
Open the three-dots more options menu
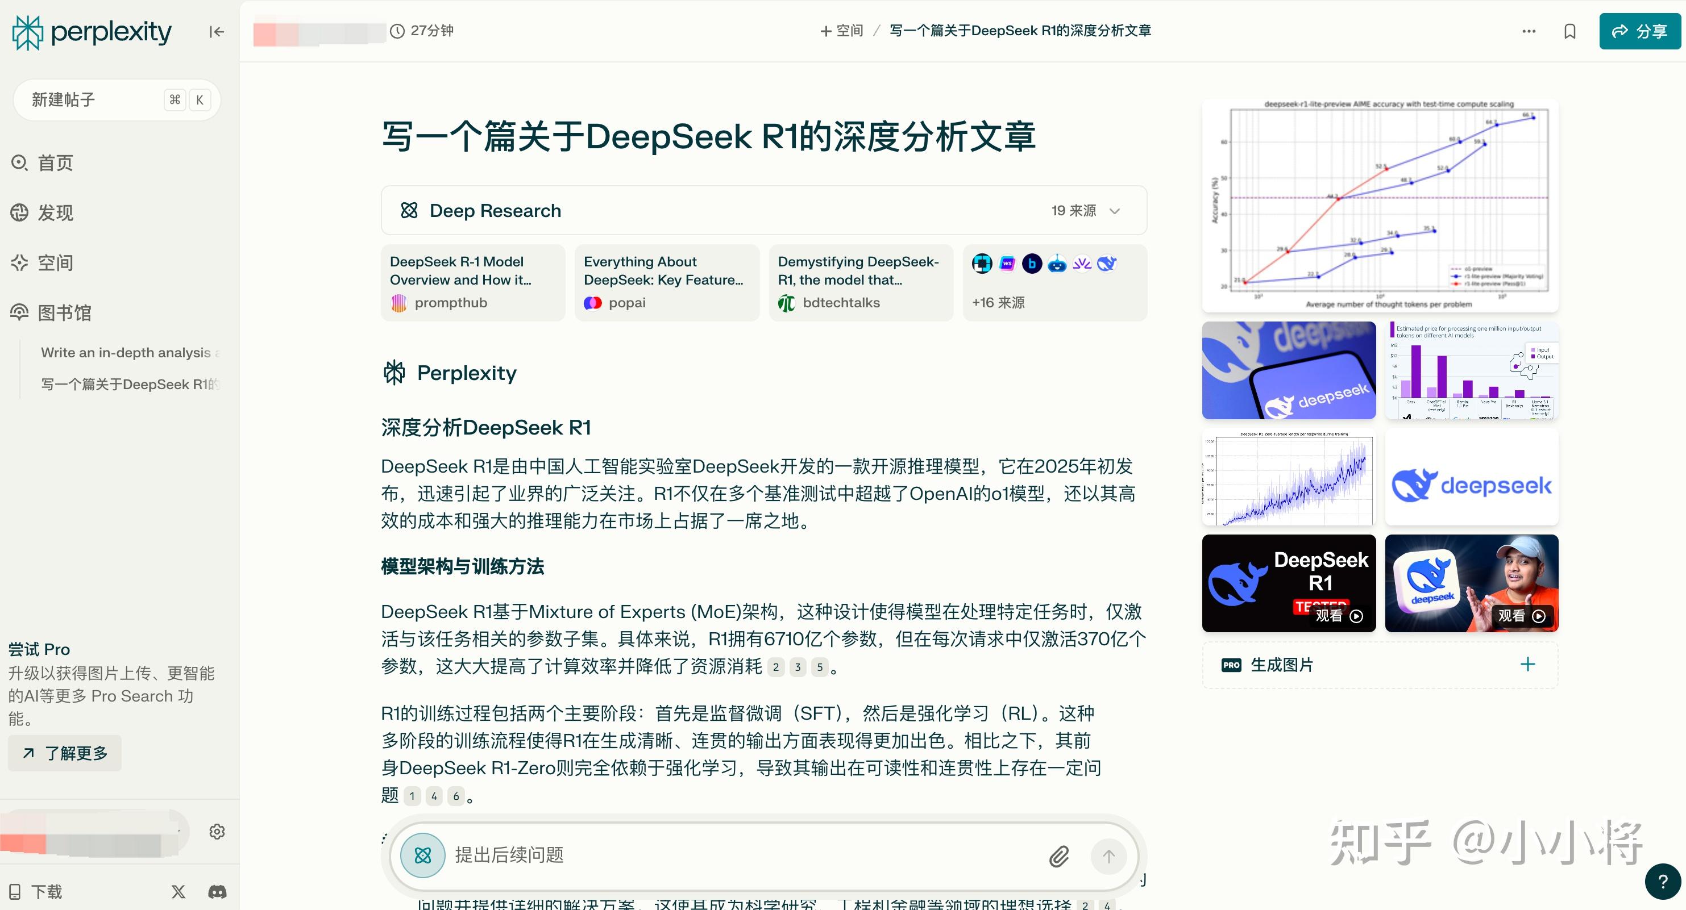pos(1529,31)
